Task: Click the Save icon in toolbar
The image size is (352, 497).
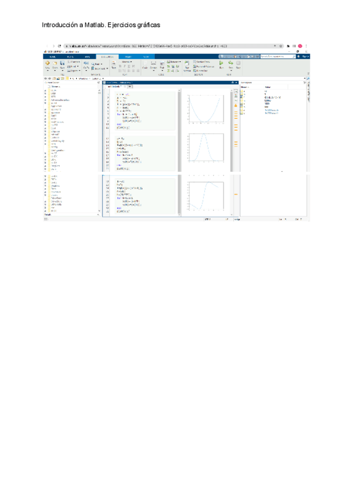Action: coord(62,63)
